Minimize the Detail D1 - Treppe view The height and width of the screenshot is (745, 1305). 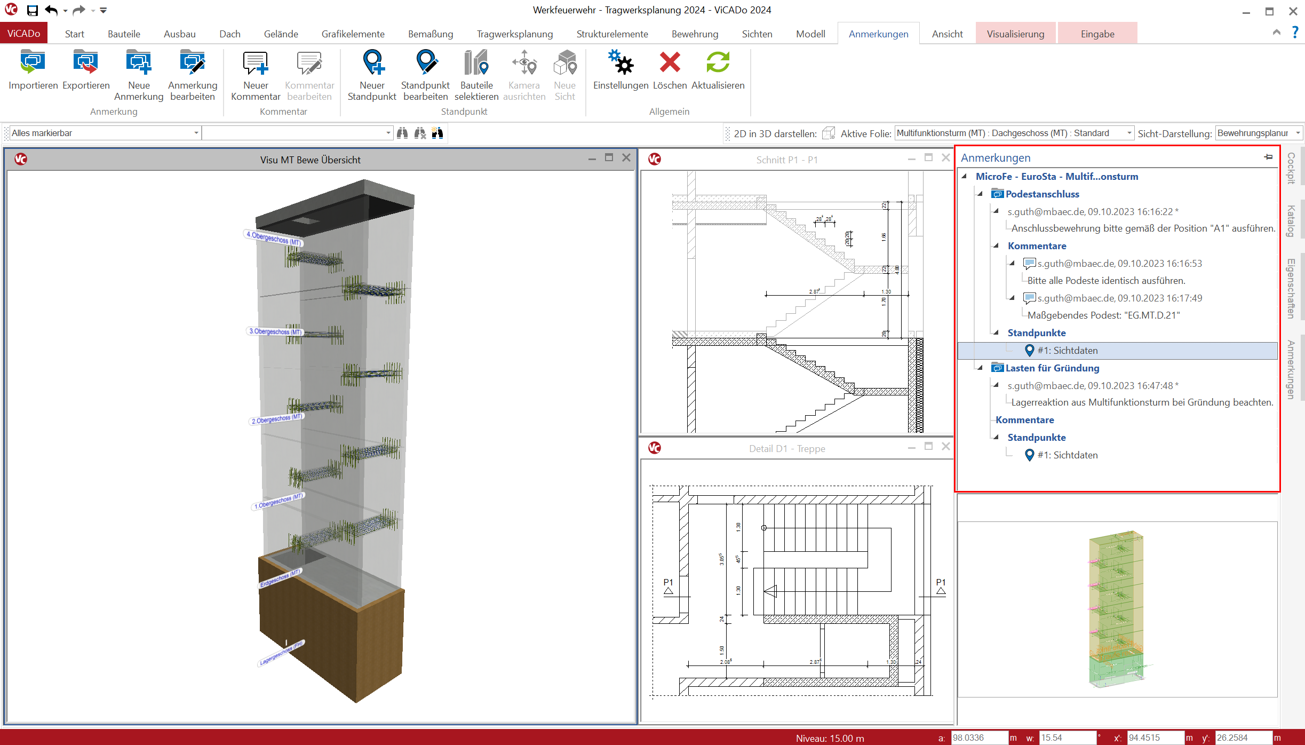[911, 447]
